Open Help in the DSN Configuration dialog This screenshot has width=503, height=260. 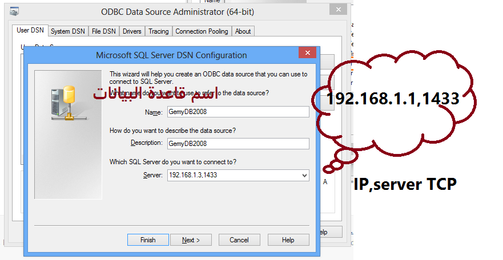288,240
